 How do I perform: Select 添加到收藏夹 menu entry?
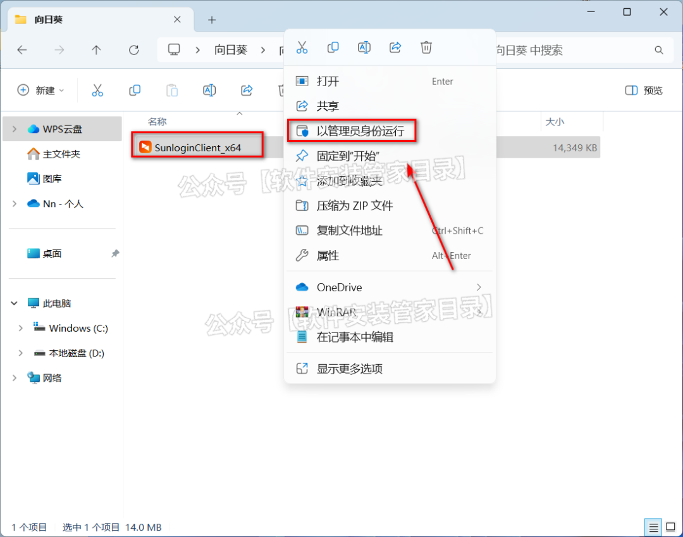pos(390,180)
